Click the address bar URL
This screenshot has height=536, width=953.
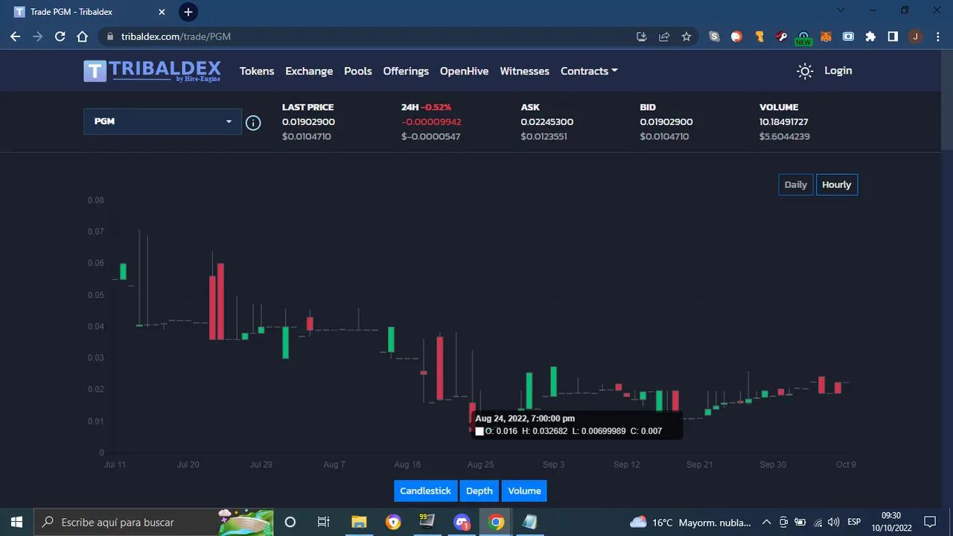[176, 36]
